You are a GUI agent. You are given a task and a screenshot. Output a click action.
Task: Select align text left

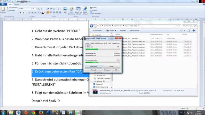click(x=48, y=13)
